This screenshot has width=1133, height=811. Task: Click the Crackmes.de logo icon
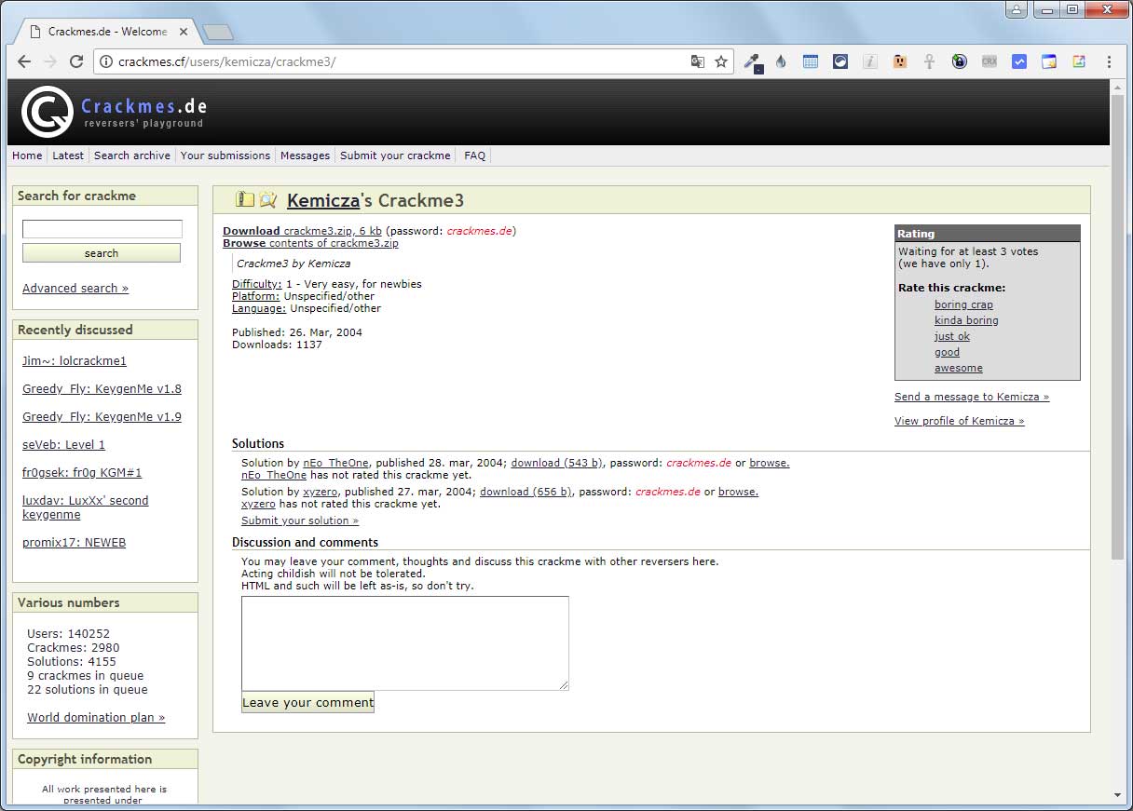pos(47,112)
